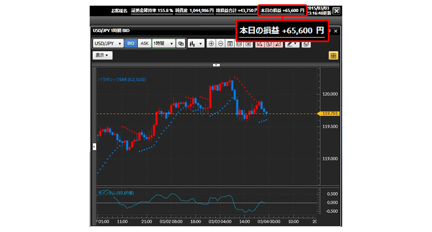
Task: Click the grid/crosshair layout icon
Action: (x=230, y=44)
